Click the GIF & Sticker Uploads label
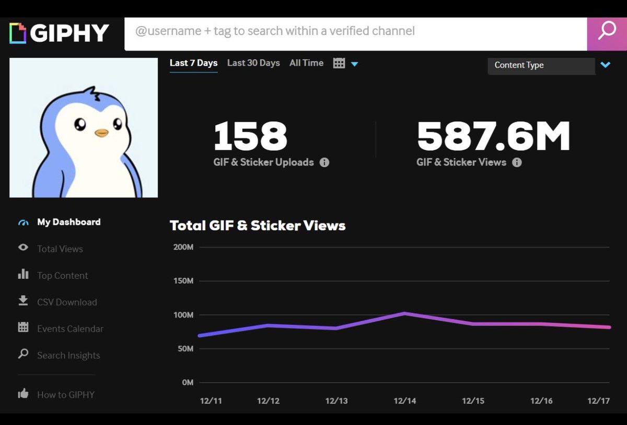 pos(263,162)
